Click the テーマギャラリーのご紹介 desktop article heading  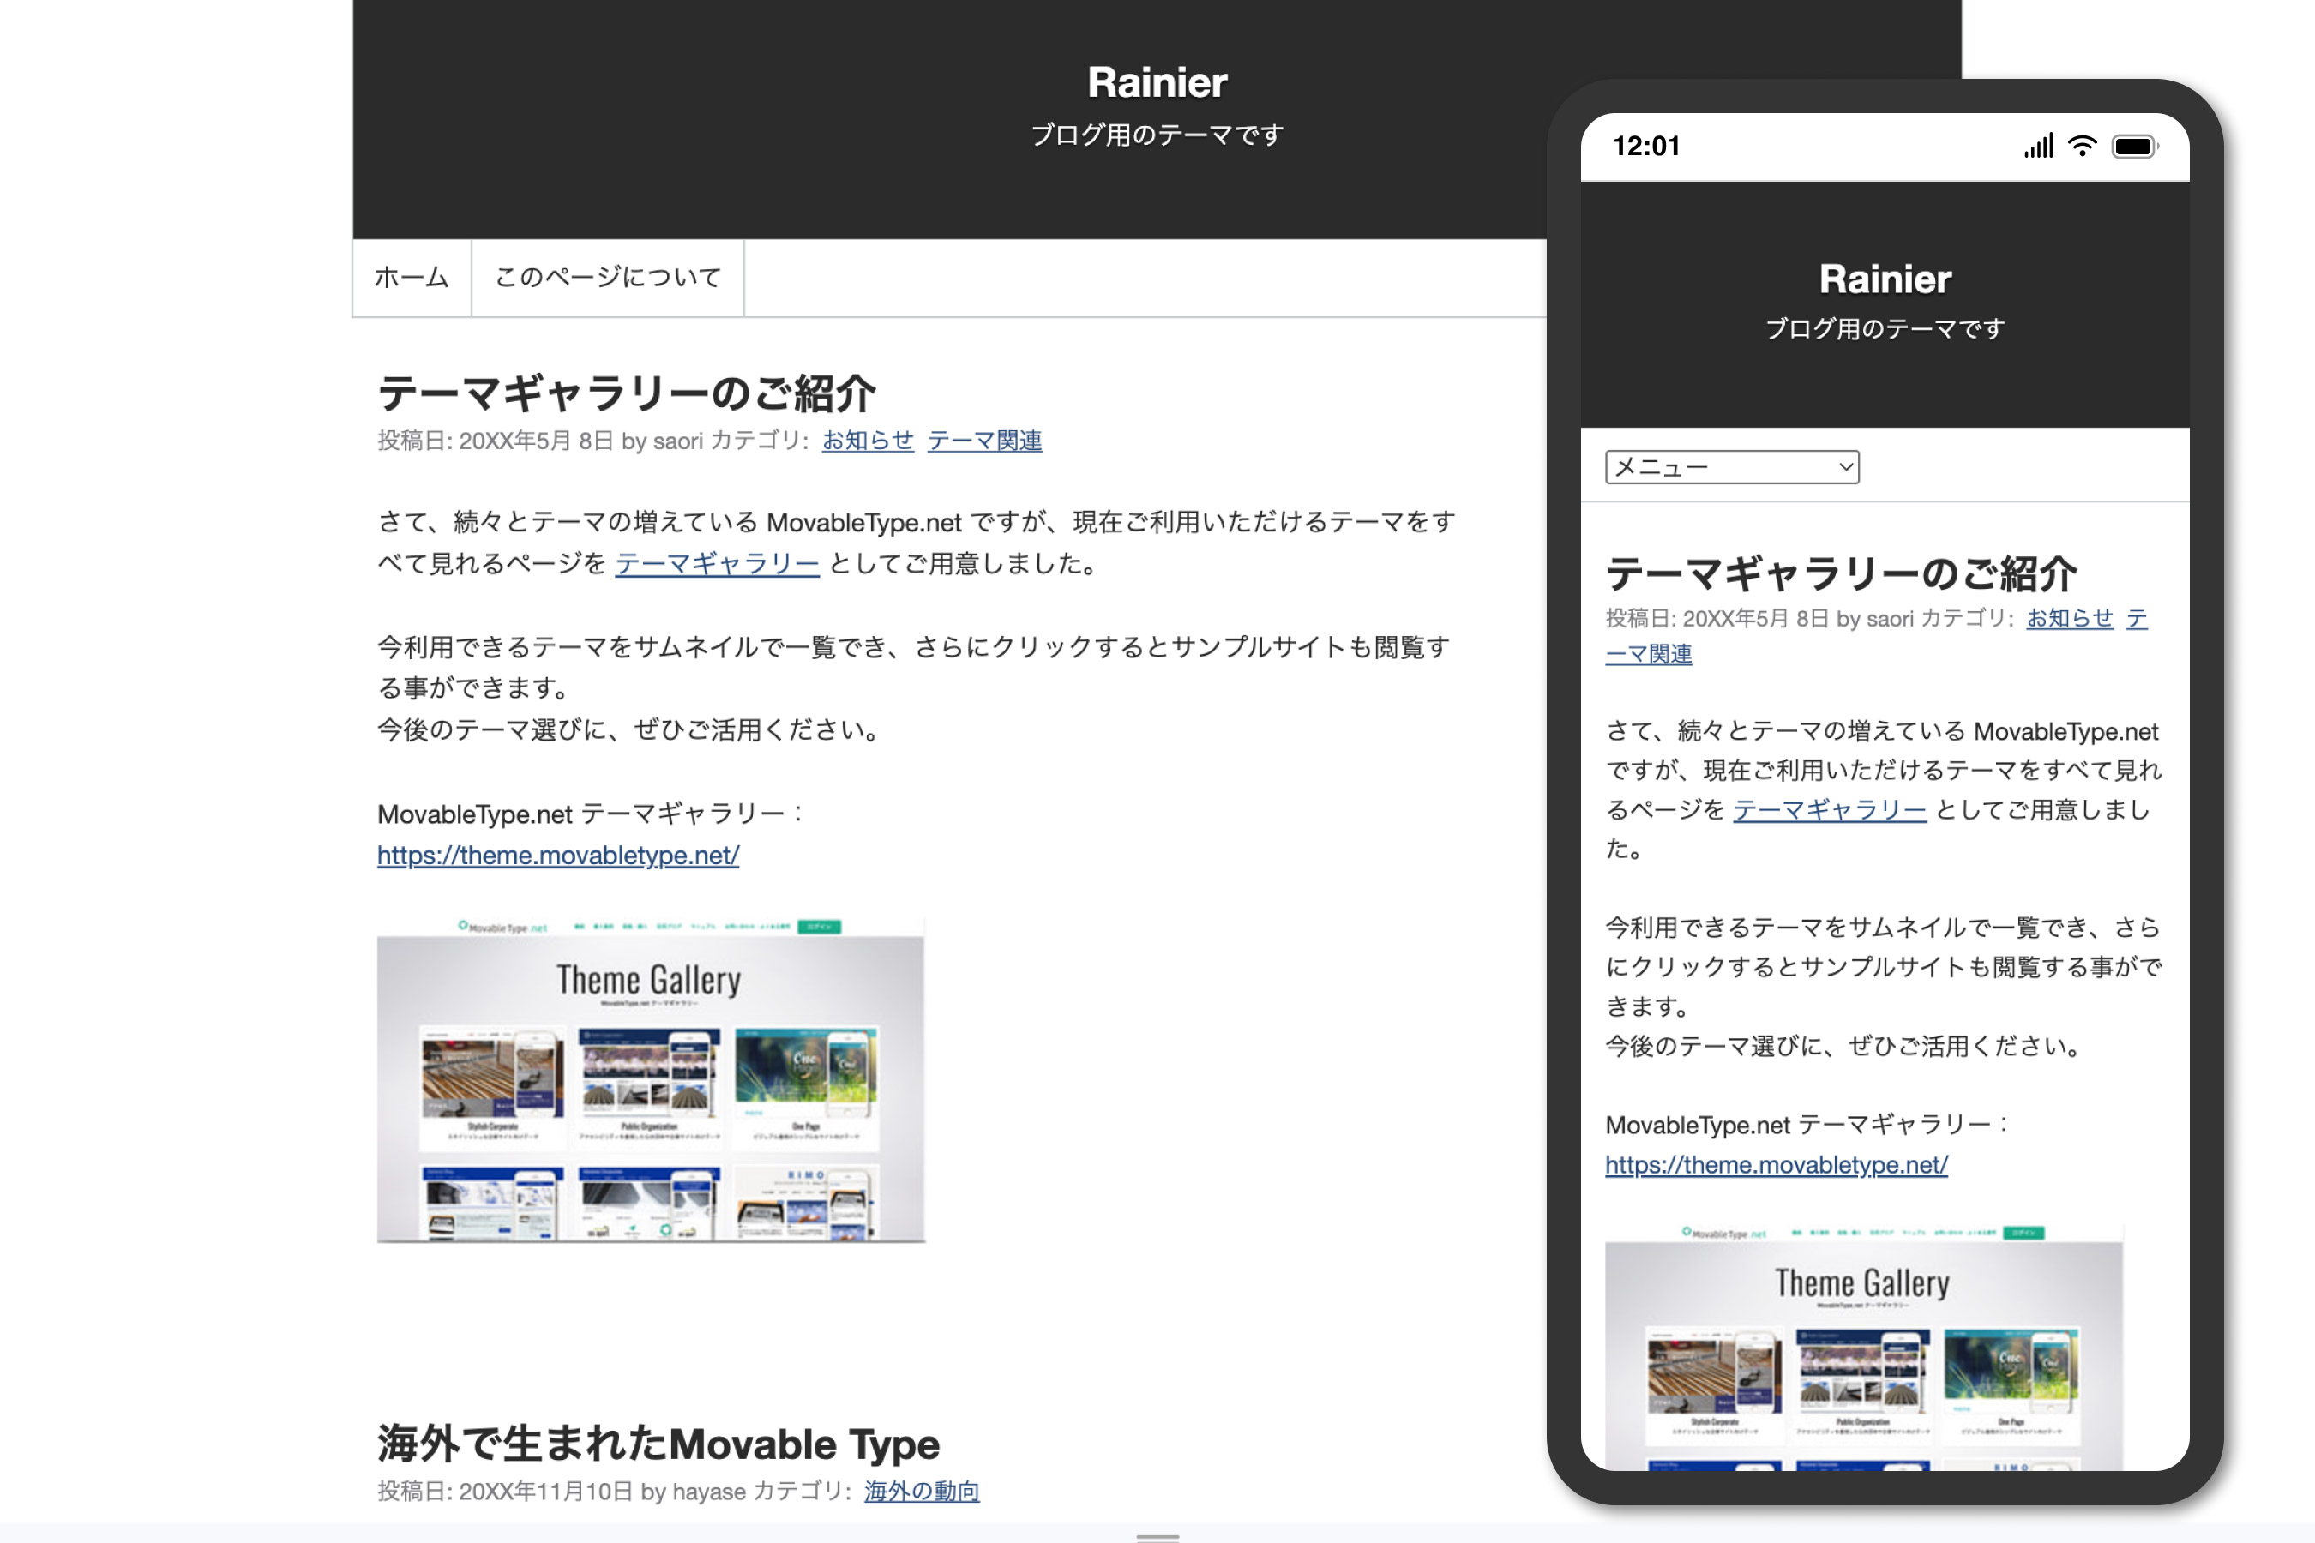click(626, 393)
